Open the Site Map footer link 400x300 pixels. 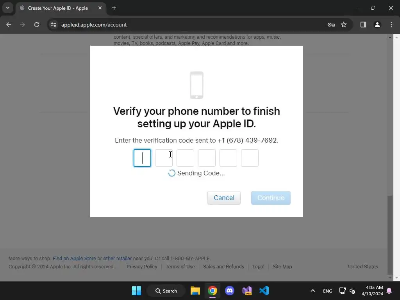(x=282, y=266)
